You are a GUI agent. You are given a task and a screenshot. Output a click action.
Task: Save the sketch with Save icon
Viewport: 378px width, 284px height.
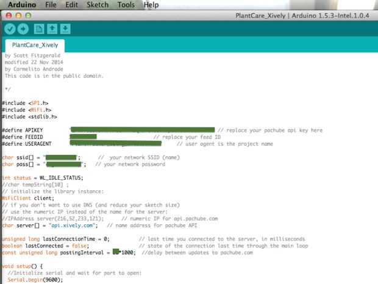point(65,29)
